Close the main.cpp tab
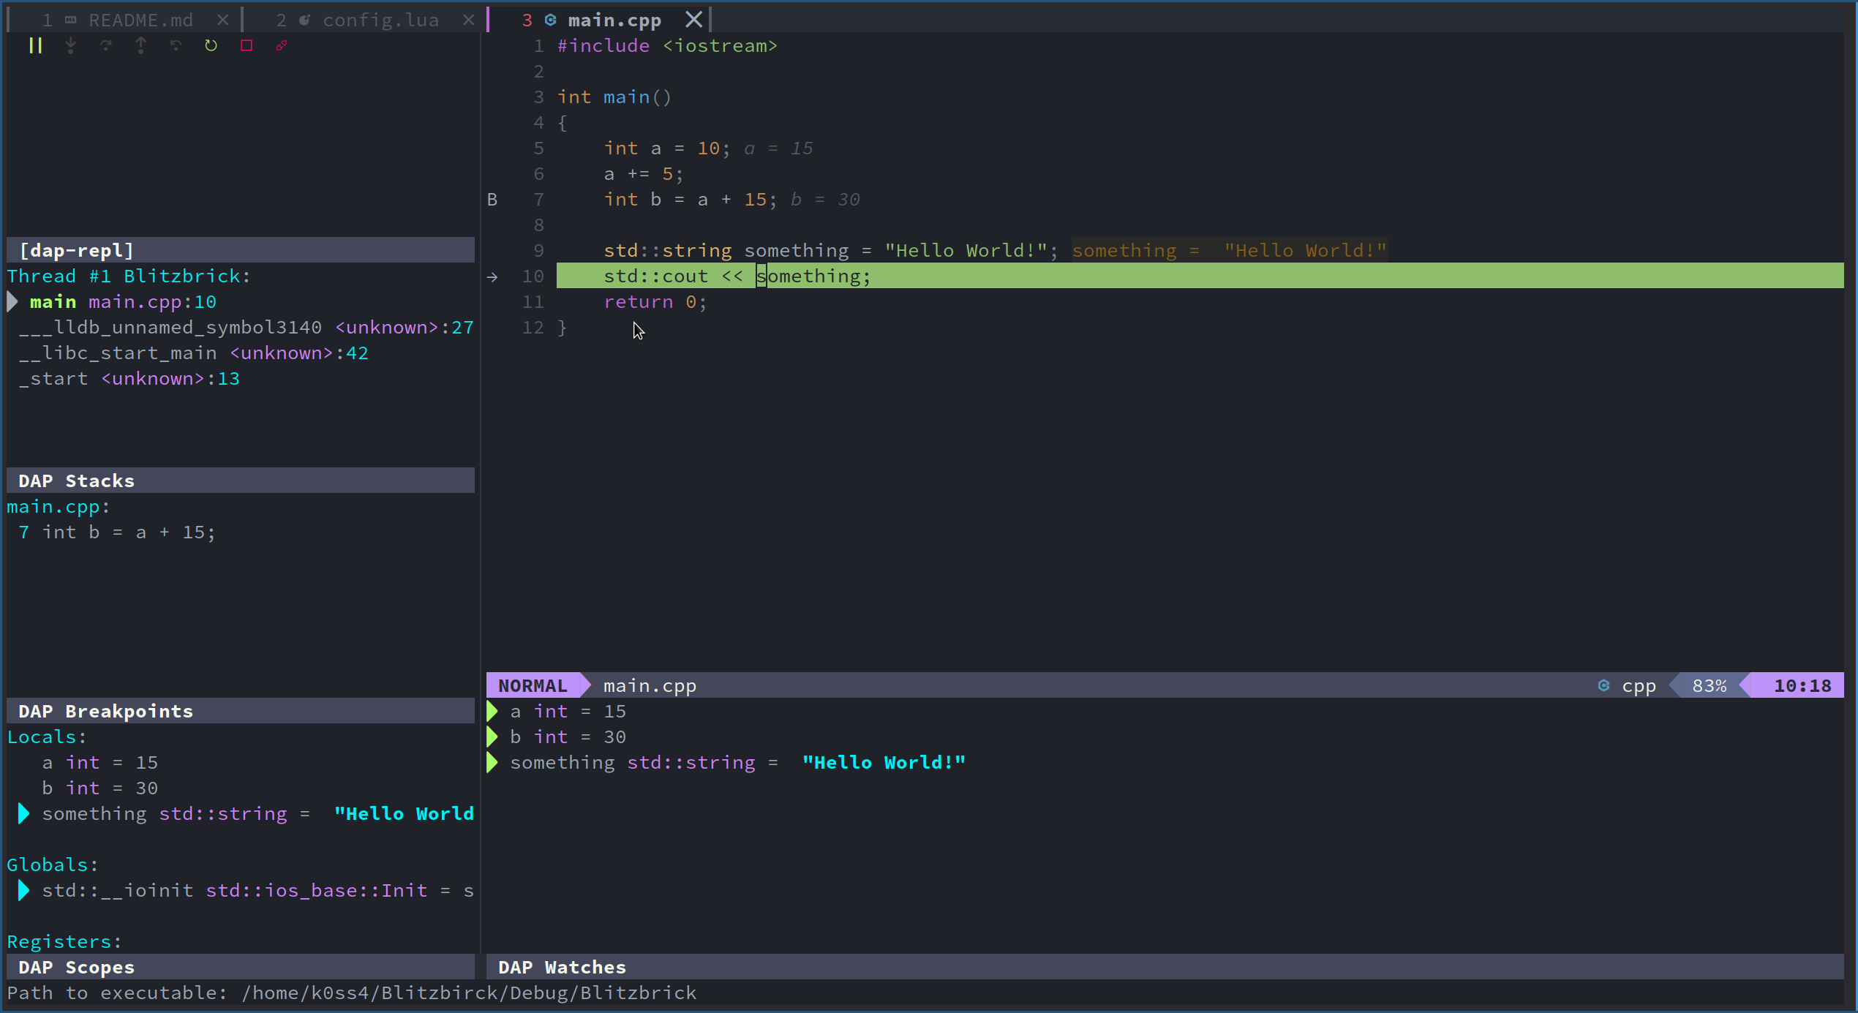Image resolution: width=1858 pixels, height=1013 pixels. pos(693,20)
